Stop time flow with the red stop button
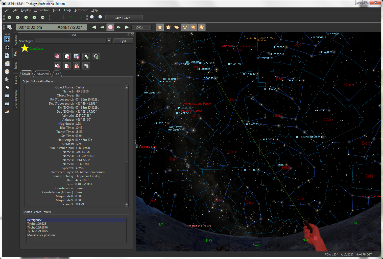383x259 pixels. pos(110,27)
